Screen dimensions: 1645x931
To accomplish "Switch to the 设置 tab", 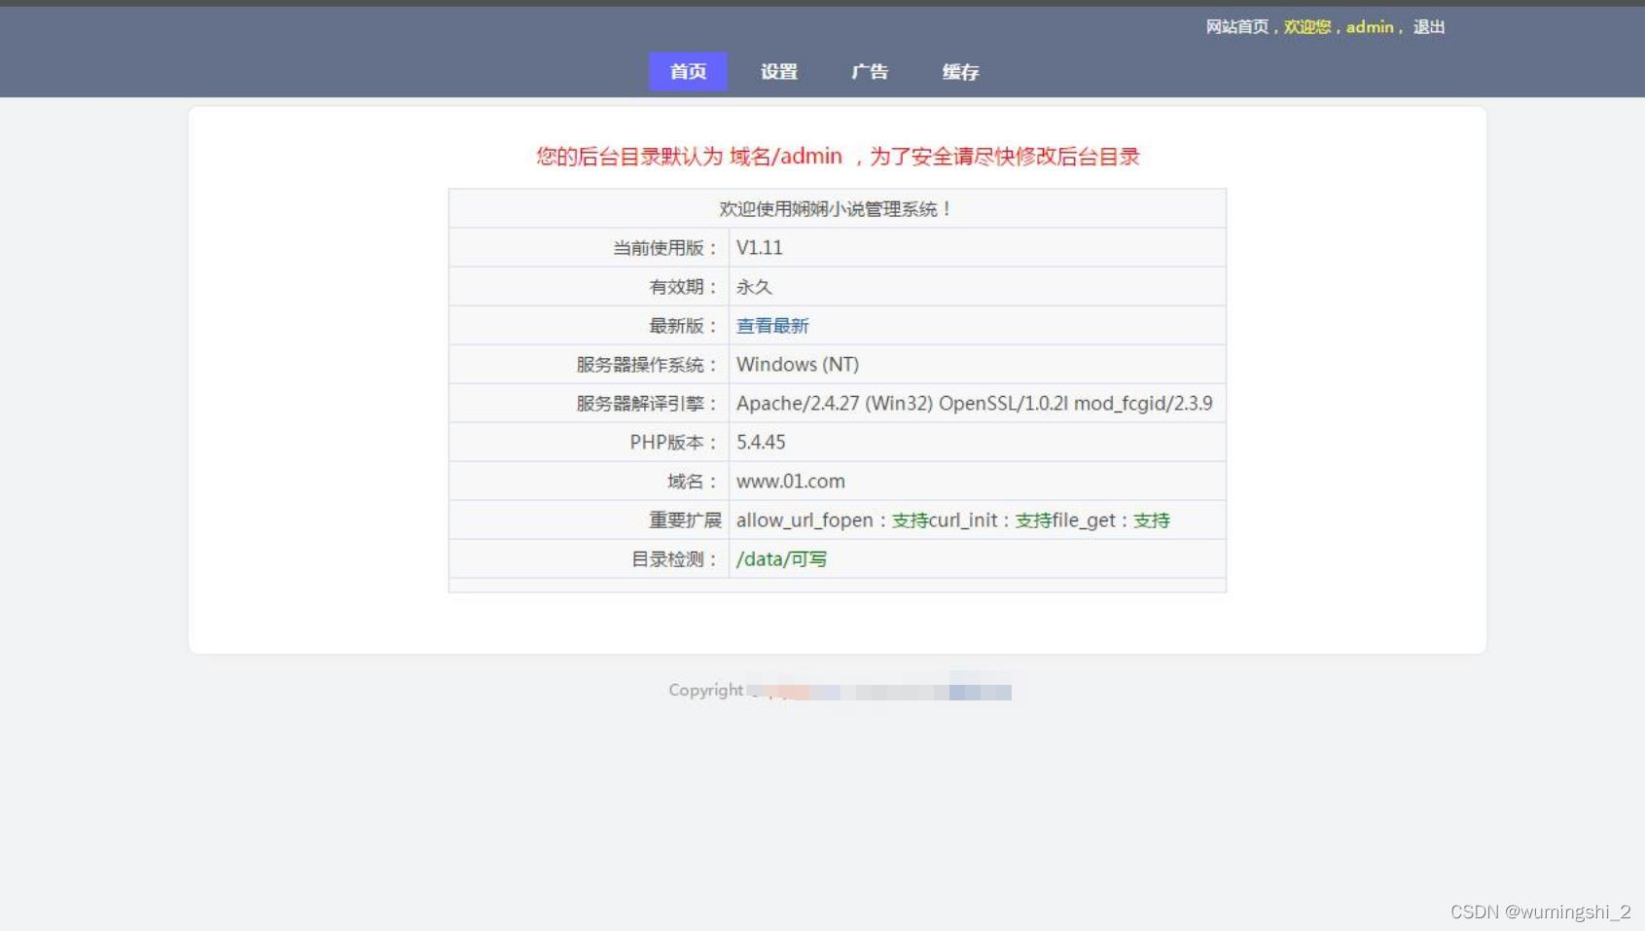I will [x=779, y=71].
